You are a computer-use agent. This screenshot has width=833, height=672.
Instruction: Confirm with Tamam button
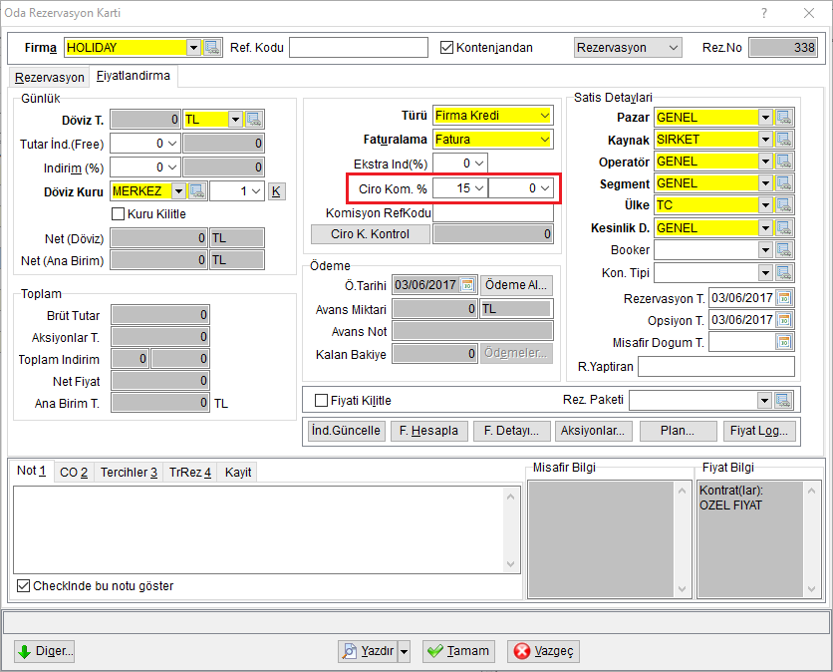coord(459,651)
